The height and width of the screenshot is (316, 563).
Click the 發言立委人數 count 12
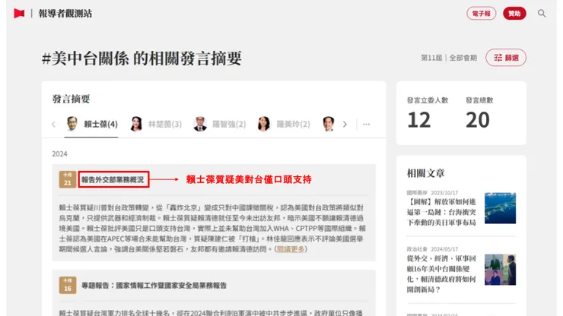419,120
